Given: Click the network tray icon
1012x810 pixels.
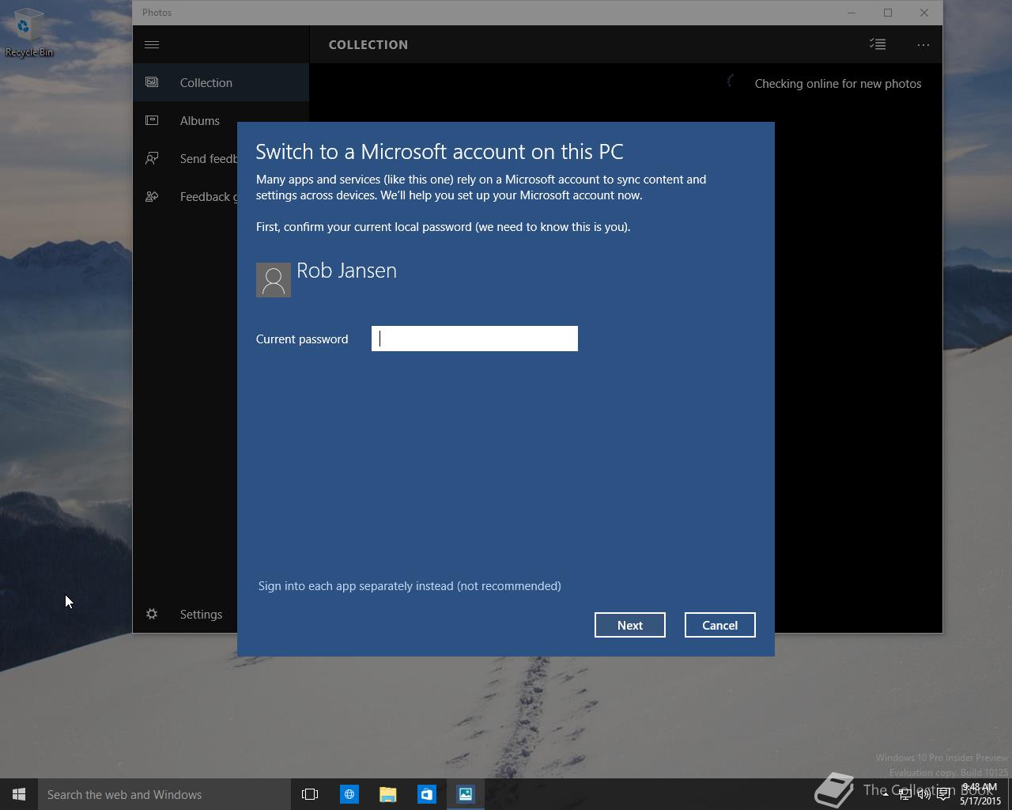Looking at the screenshot, I should [x=904, y=794].
